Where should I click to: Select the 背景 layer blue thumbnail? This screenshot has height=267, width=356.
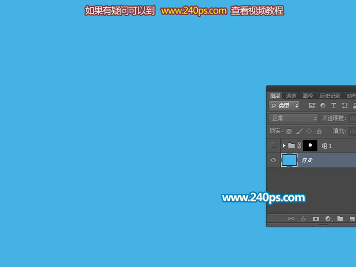[289, 160]
